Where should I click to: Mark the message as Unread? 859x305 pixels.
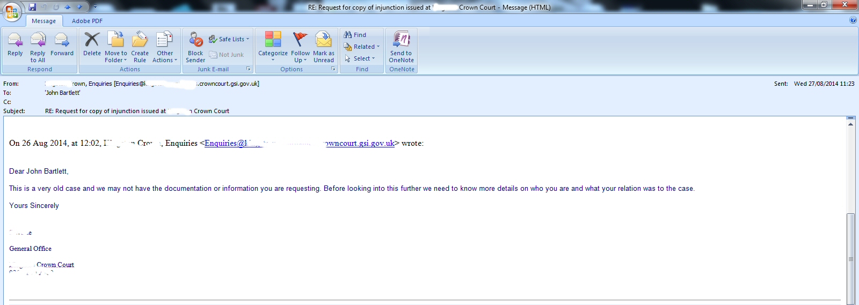coord(323,47)
